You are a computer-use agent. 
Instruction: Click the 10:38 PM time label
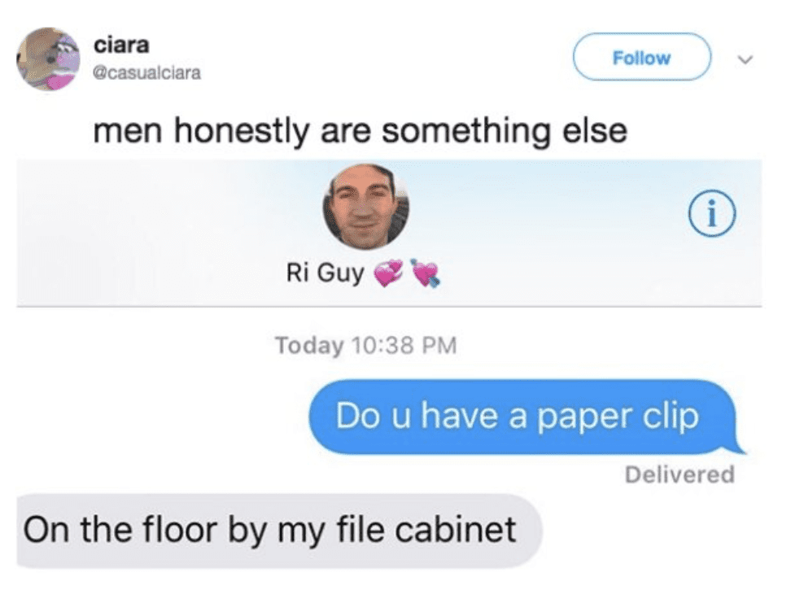click(404, 346)
